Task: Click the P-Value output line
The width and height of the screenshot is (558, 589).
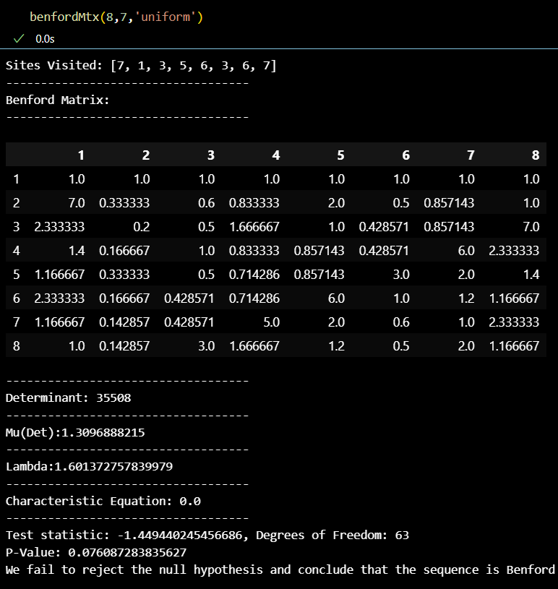Action: [x=95, y=552]
